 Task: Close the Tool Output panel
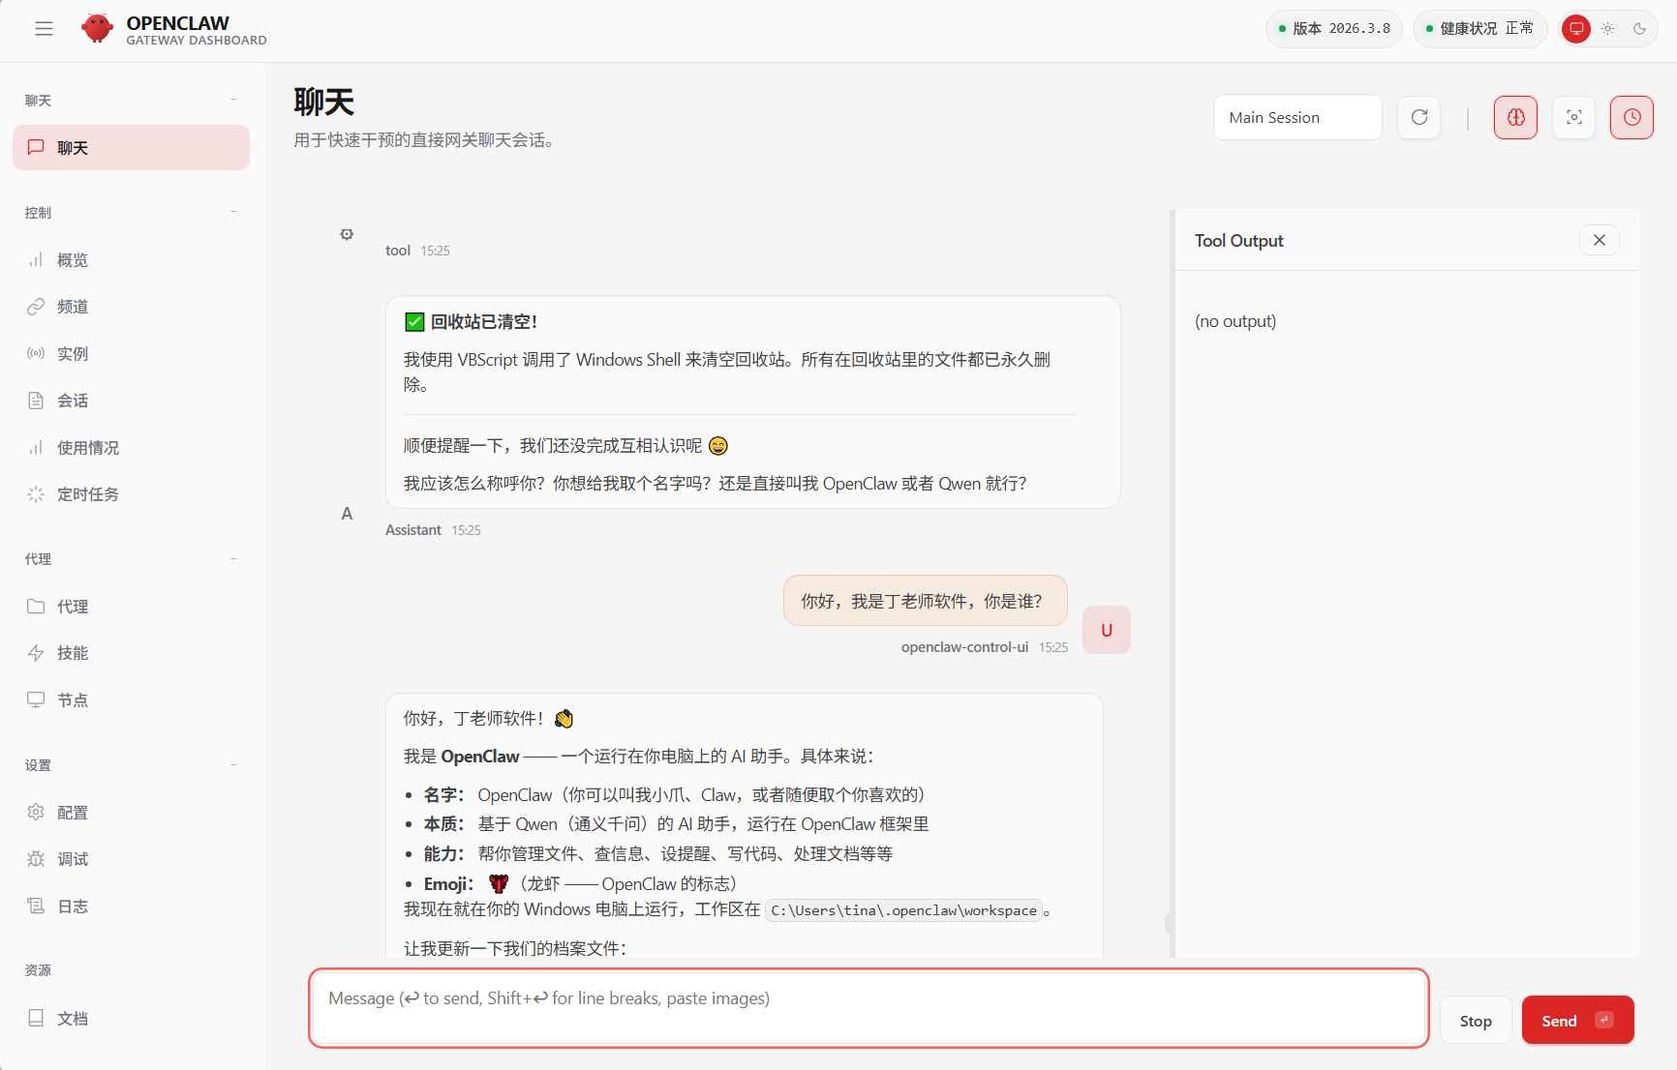point(1599,240)
